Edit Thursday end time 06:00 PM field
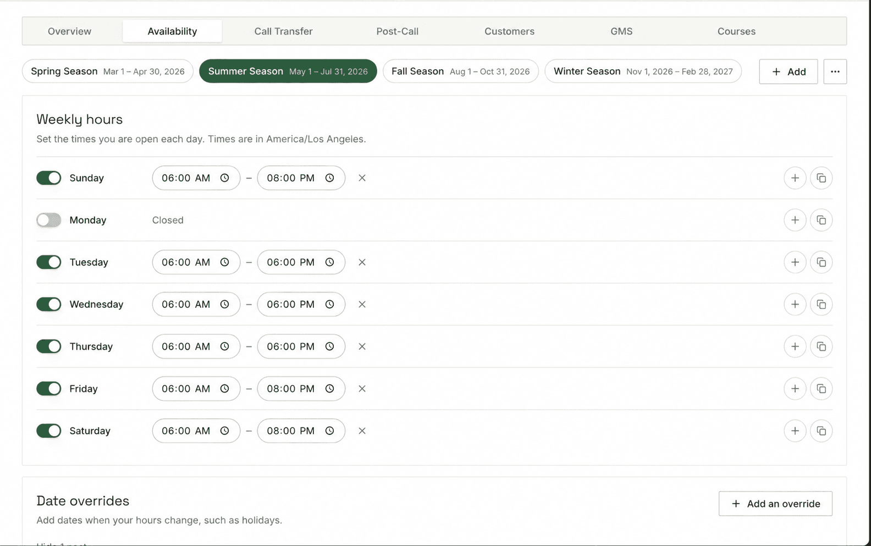 (301, 346)
